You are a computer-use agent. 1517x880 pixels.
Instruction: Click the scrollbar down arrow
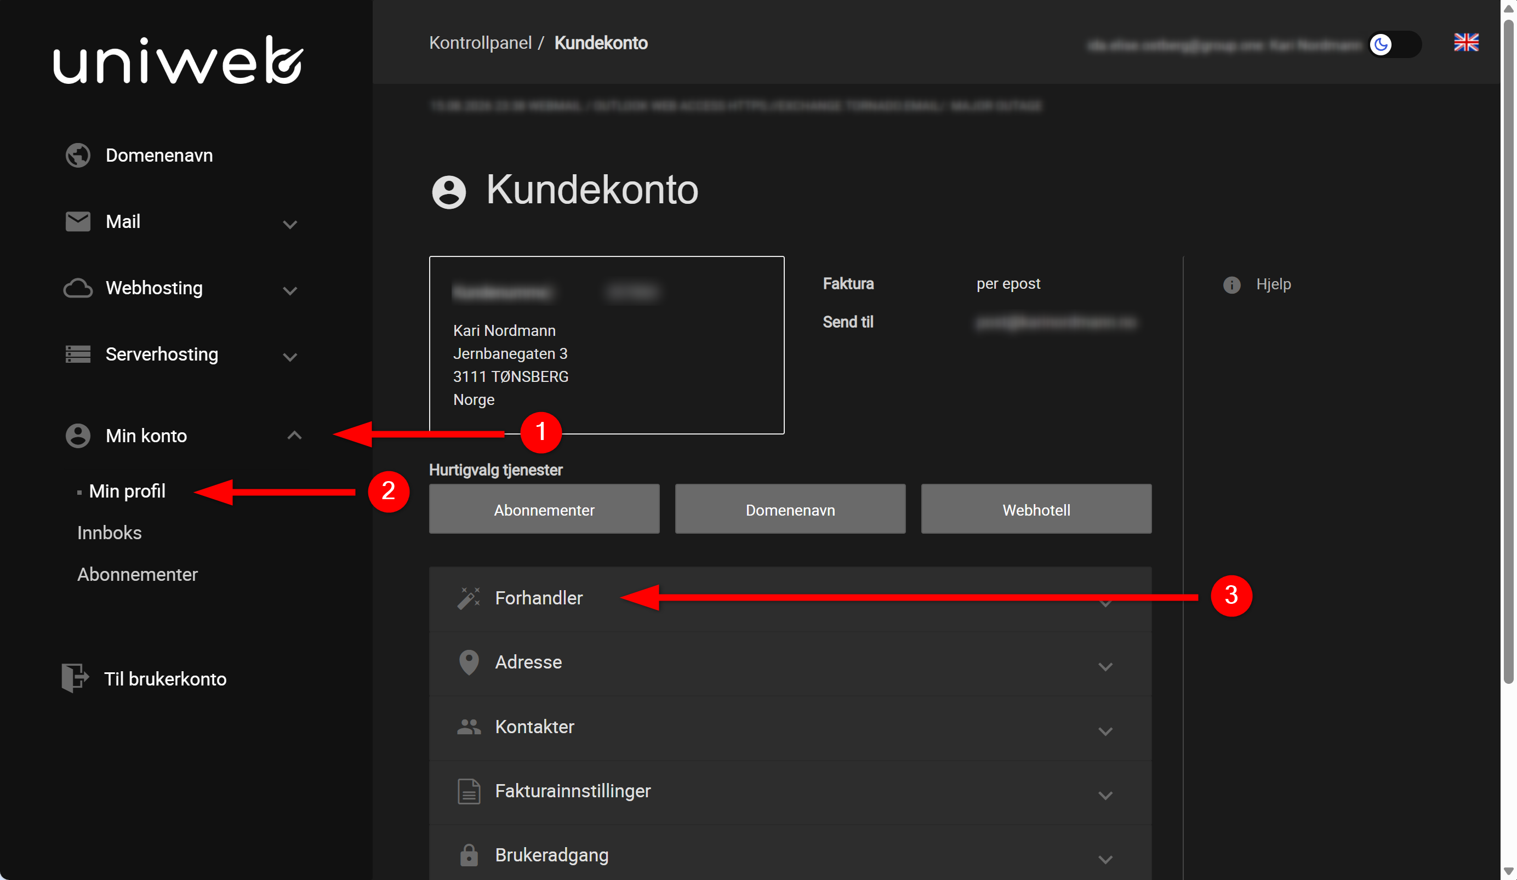coord(1508,871)
